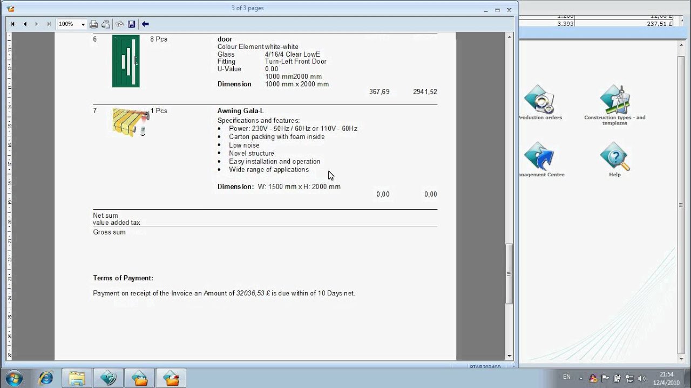This screenshot has width=691, height=388.
Task: Click the door unit price '367,69'
Action: [380, 92]
